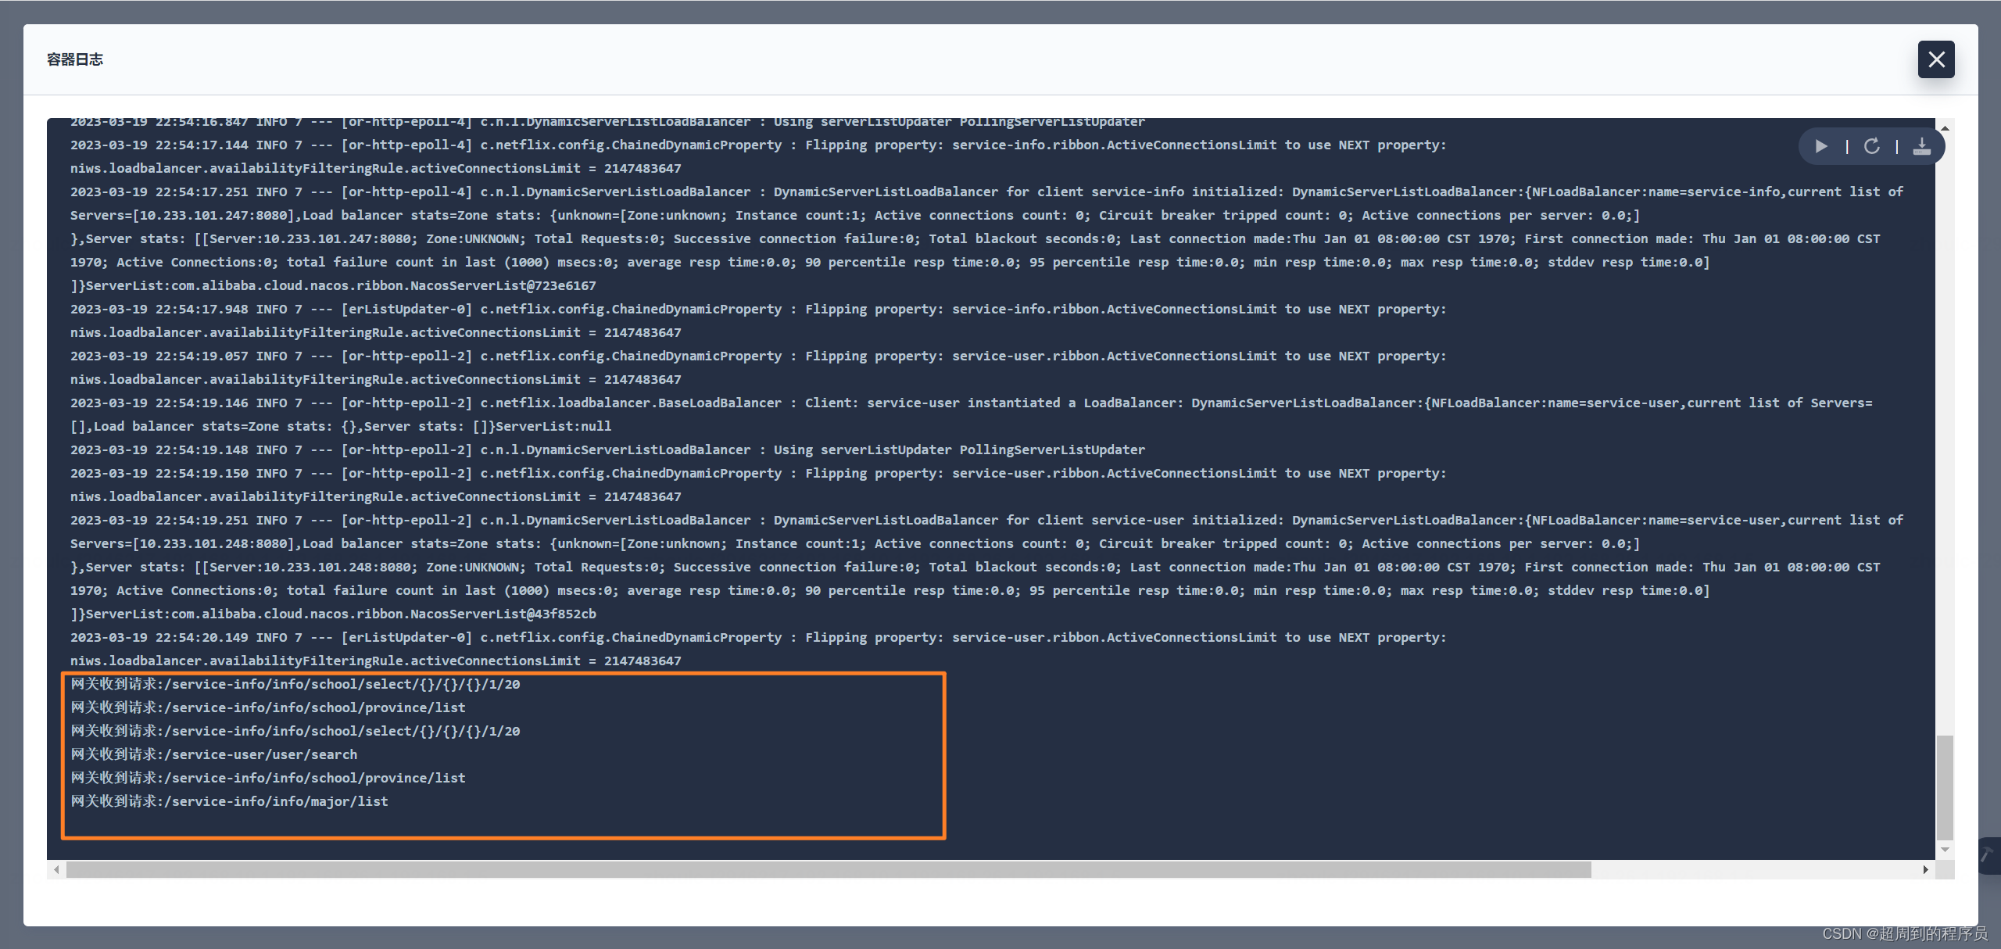Click the play log stream icon

point(1820,146)
